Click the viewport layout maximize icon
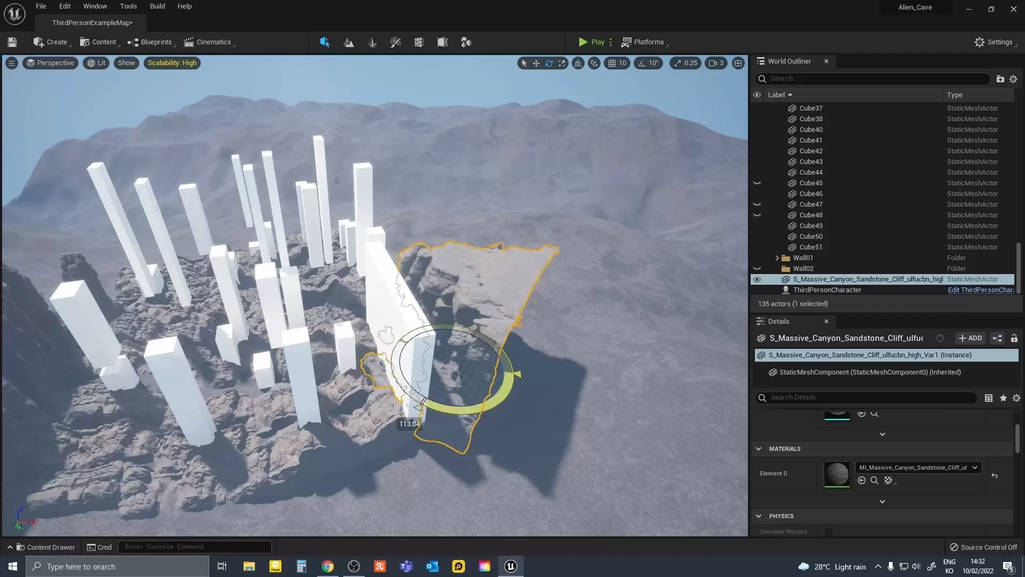 [738, 63]
